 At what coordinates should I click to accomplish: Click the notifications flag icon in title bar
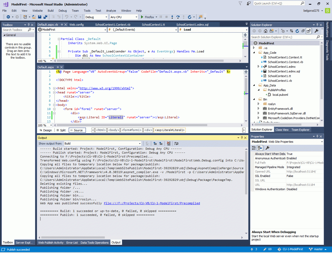coord(240,3)
